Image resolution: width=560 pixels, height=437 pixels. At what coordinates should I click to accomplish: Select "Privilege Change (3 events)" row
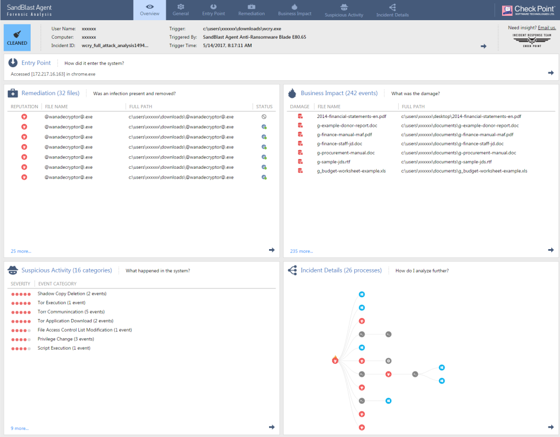(x=142, y=339)
